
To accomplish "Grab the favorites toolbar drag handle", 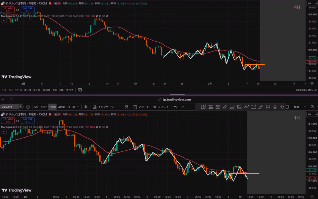I will 197,107.
